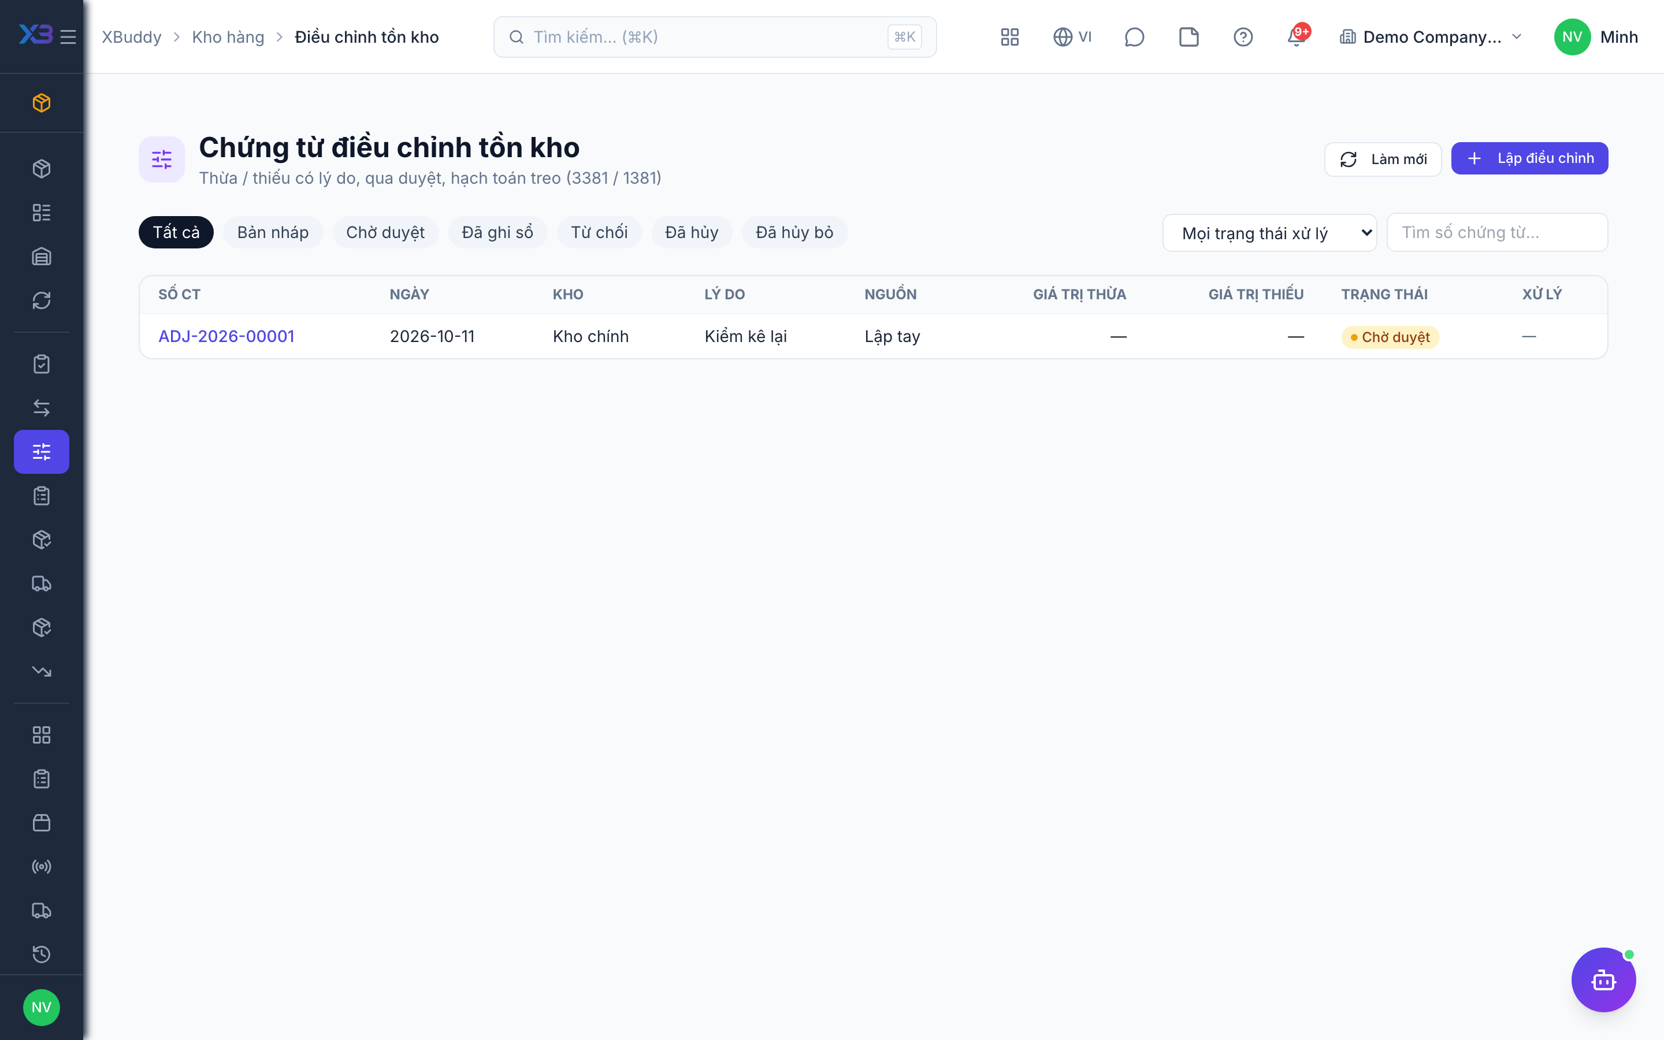Open the warehouse building sidebar icon

click(x=41, y=257)
